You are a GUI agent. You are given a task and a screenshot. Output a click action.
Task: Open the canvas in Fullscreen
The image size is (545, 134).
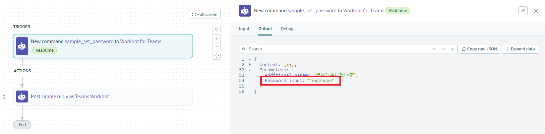point(205,15)
